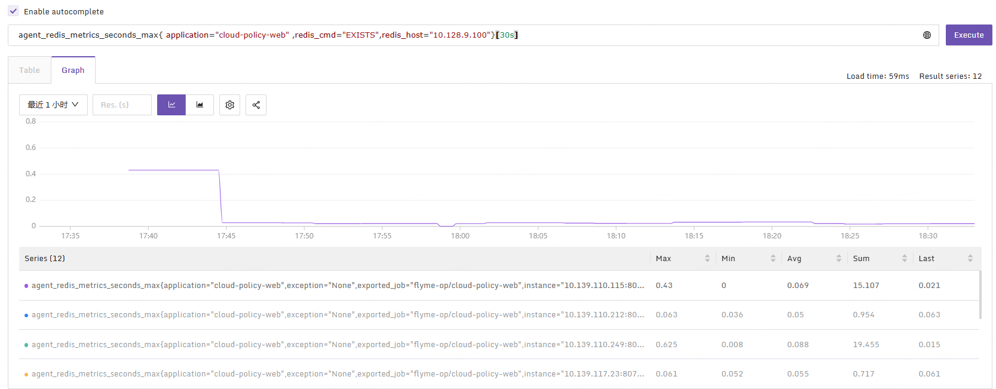996x389 pixels.
Task: Click the Res. (s) resolution input
Action: click(x=122, y=105)
